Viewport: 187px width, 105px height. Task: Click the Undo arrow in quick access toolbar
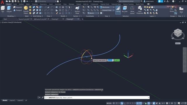click(27, 1)
